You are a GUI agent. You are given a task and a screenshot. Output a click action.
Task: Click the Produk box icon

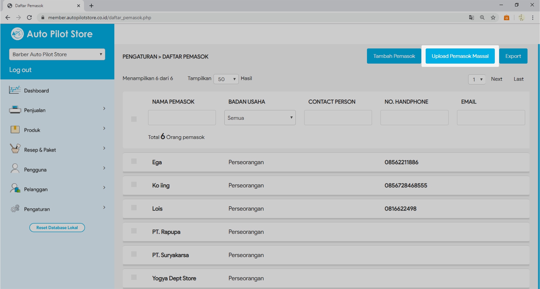[x=15, y=130]
